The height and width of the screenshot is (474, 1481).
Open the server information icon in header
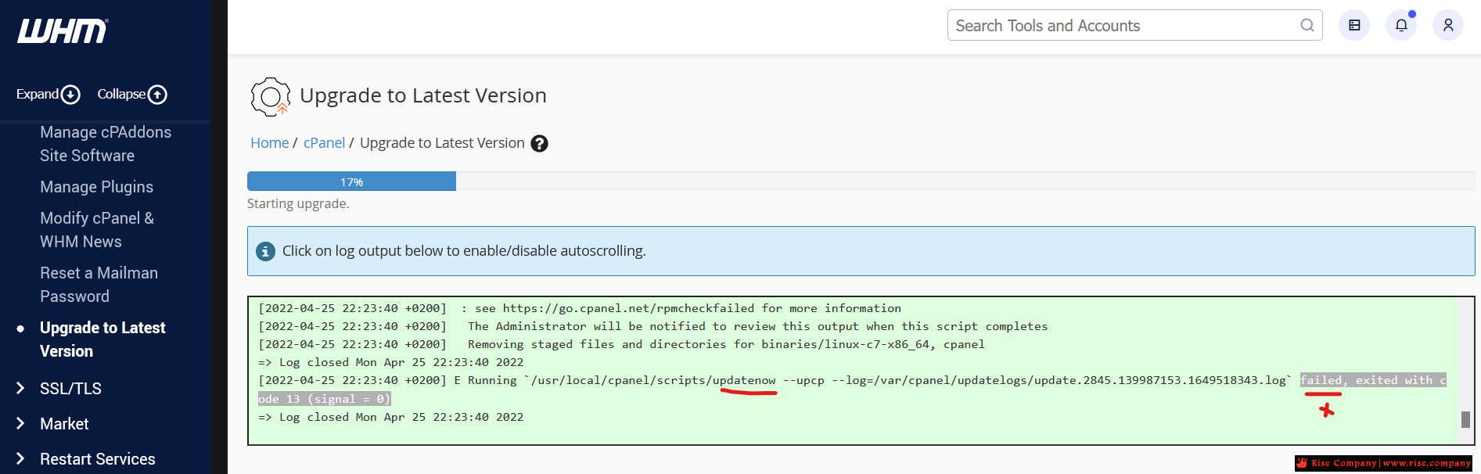click(1354, 26)
